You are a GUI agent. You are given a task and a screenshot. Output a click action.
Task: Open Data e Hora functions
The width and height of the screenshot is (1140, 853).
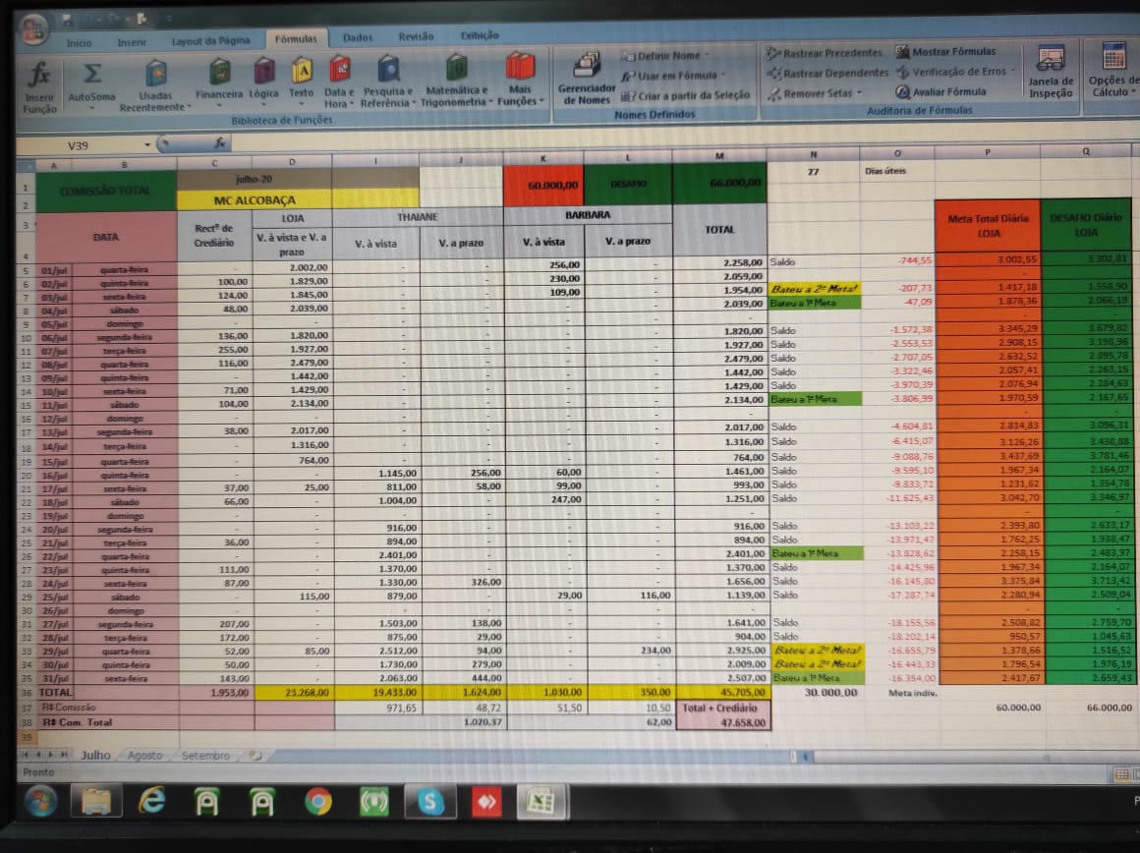[339, 71]
